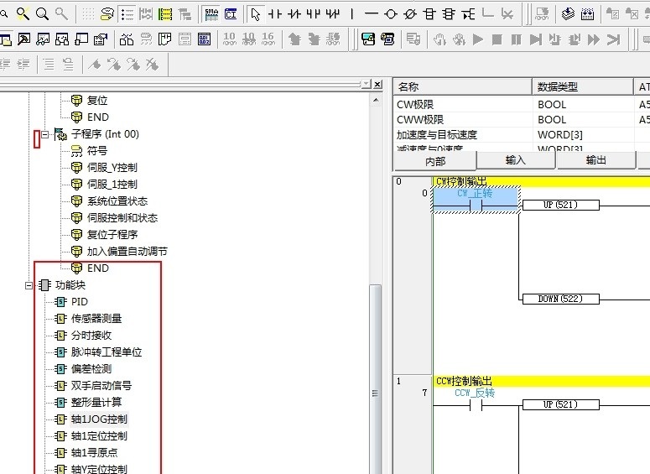Click the zoom to fit magnifier with yellow highlight
Image resolution: width=650 pixels, height=474 pixels.
pyautogui.click(x=23, y=14)
